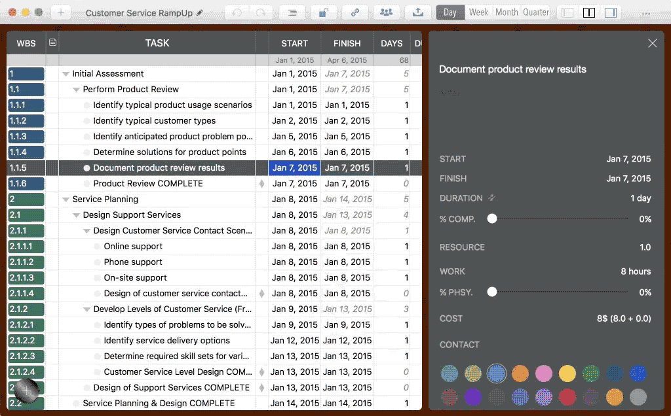Viewport: 671px width, 416px height.
Task: Click the plus button to add a task
Action: pyautogui.click(x=60, y=12)
